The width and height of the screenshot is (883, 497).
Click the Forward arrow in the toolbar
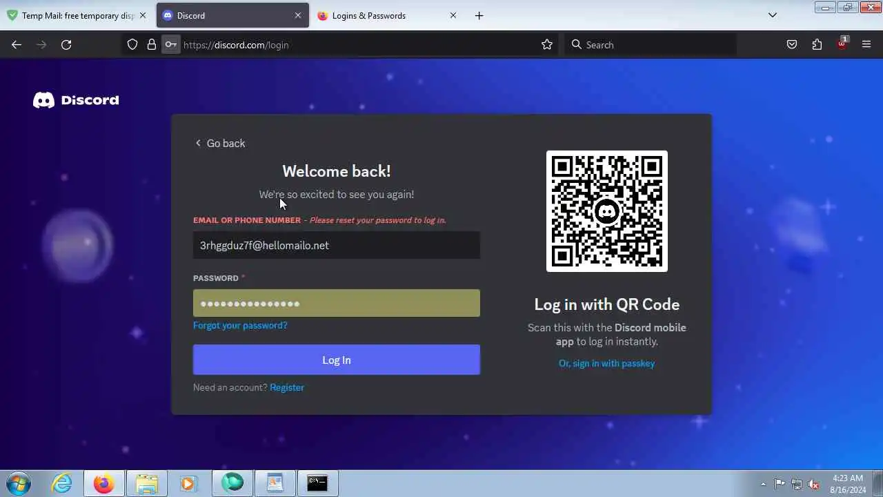coord(41,45)
